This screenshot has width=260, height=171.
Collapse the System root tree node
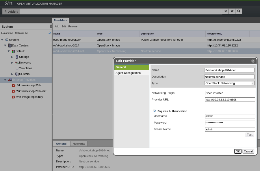2,40
